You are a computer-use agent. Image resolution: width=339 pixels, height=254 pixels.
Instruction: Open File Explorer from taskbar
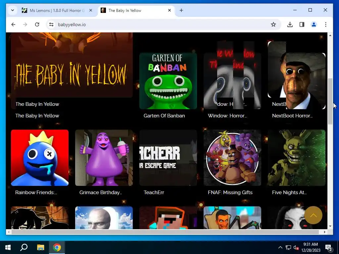coord(40,247)
